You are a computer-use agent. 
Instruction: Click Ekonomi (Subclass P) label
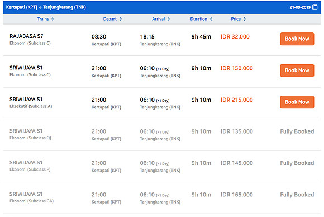tap(30, 169)
